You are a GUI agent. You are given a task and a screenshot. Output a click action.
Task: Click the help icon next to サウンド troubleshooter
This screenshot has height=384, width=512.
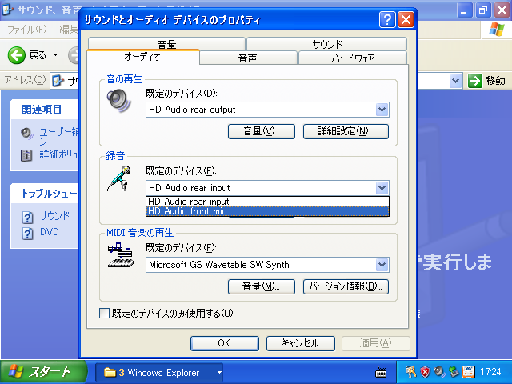tap(28, 217)
